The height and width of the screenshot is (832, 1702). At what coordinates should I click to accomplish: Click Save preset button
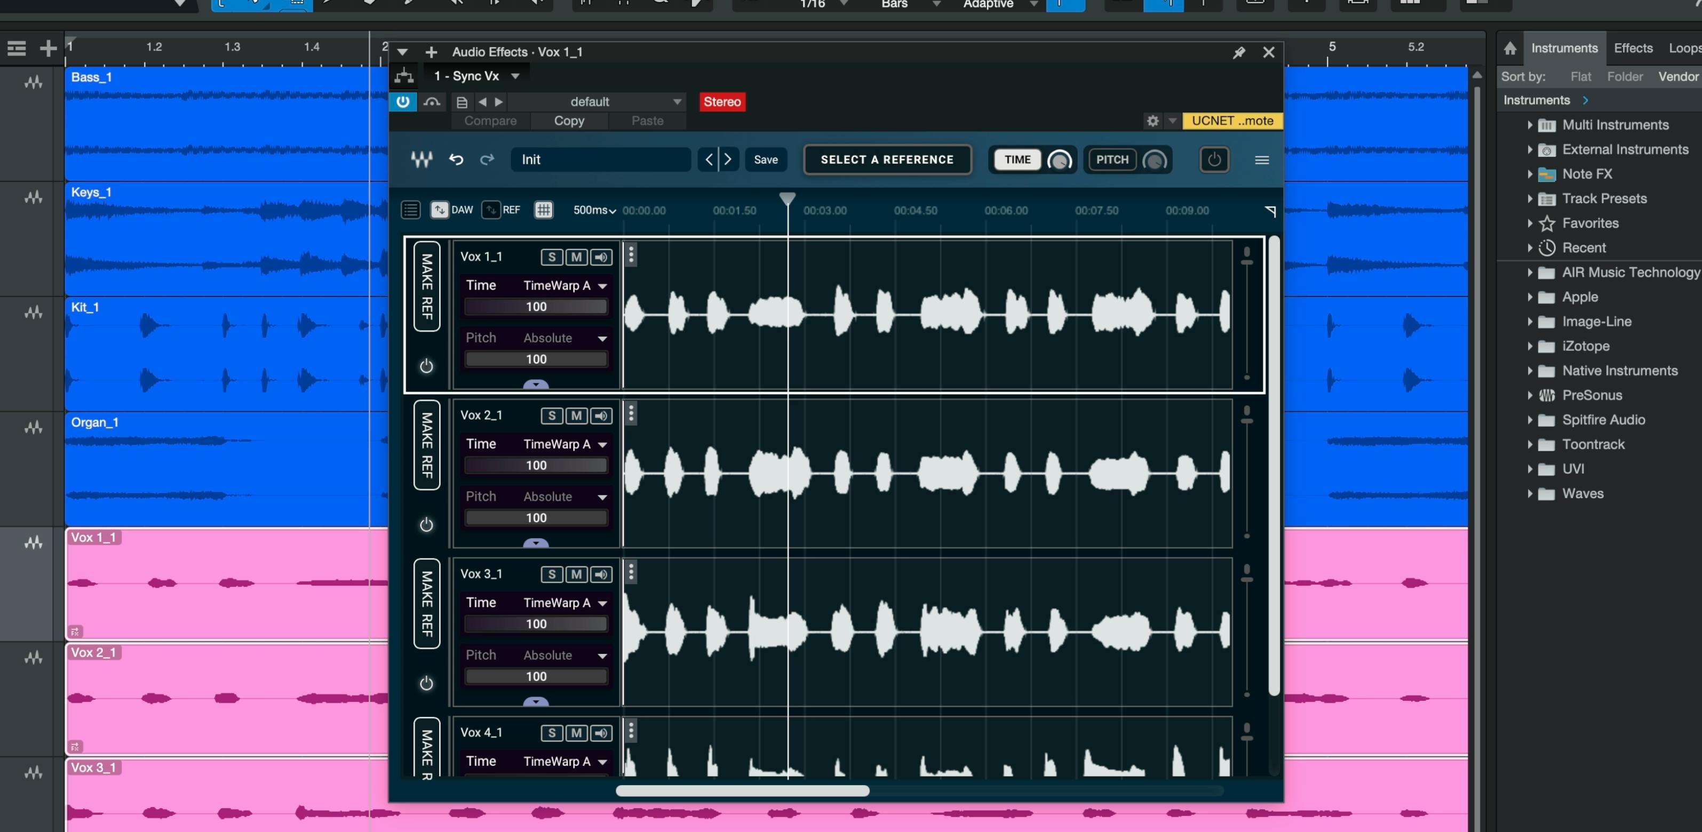(766, 159)
